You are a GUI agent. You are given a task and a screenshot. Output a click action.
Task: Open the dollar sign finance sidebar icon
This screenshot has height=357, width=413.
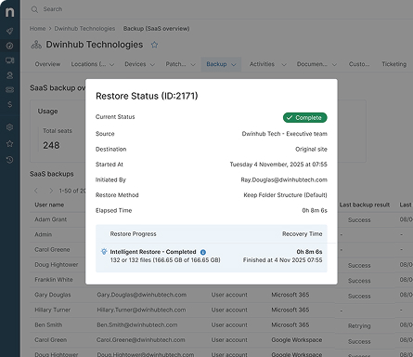pos(9,104)
